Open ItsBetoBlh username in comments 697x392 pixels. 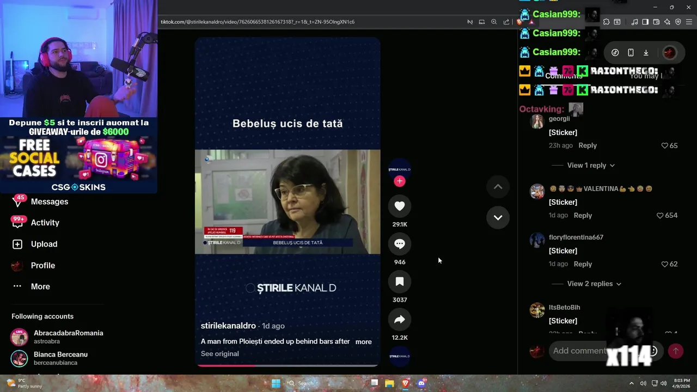click(x=564, y=308)
